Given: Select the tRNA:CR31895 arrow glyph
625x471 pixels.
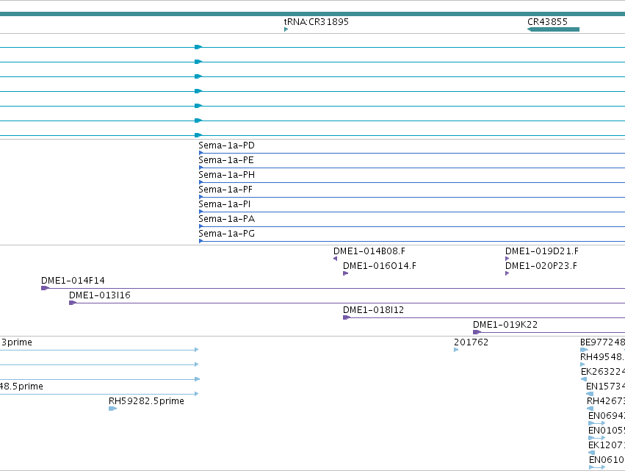Looking at the screenshot, I should click(286, 29).
